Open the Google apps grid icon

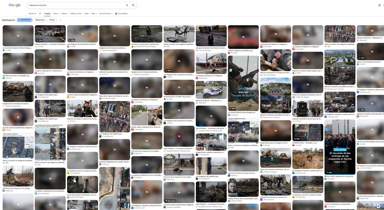pyautogui.click(x=379, y=5)
